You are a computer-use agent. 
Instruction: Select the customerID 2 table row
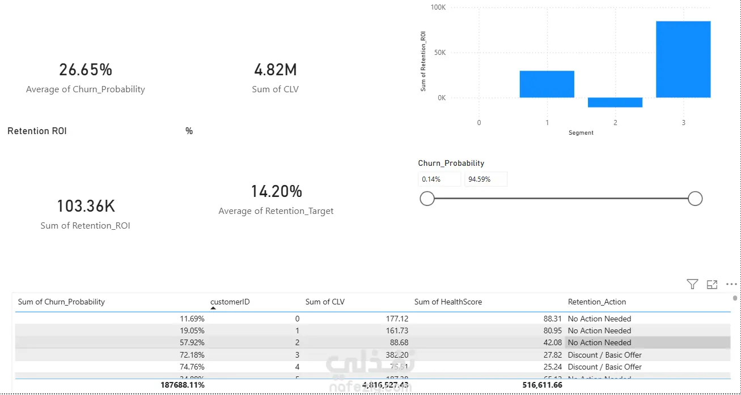point(372,342)
